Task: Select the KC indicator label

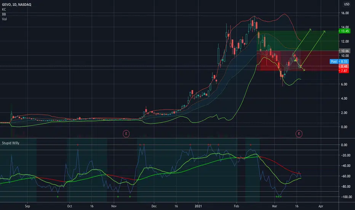Action: point(4,10)
